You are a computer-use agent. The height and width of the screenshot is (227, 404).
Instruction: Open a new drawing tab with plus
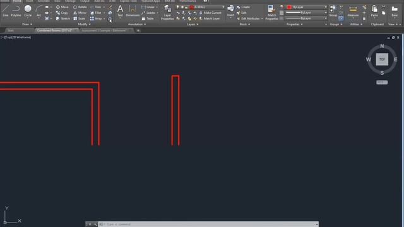click(138, 31)
